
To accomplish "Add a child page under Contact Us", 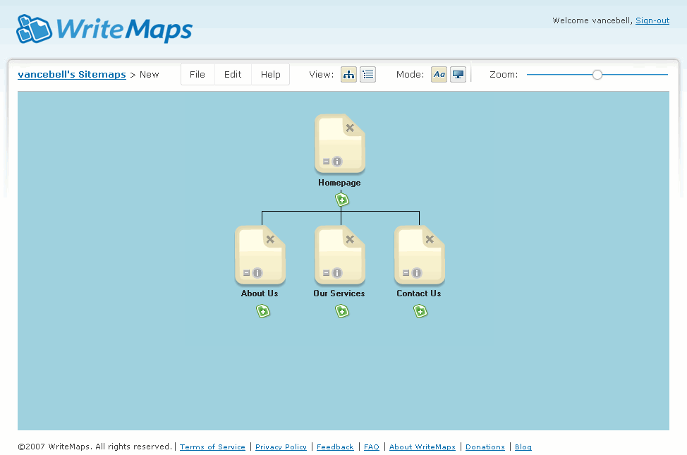I will [420, 311].
